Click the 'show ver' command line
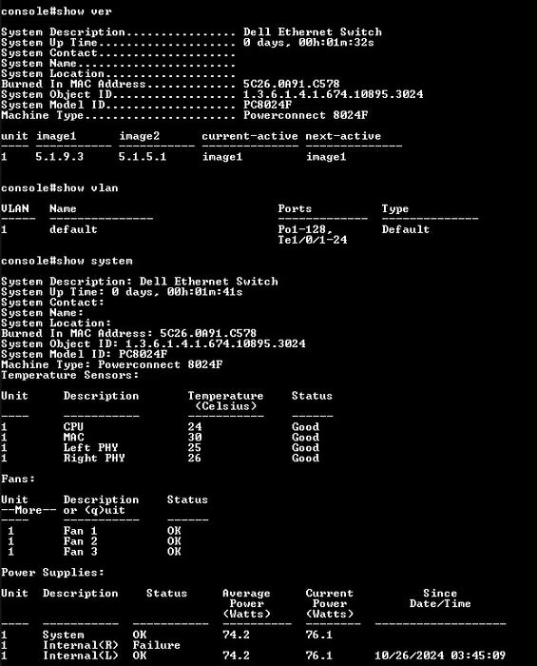Screen dimensions: 537x666 pos(56,11)
